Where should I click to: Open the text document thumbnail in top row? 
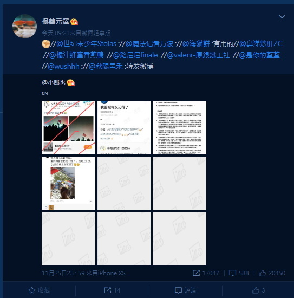[x=179, y=127]
